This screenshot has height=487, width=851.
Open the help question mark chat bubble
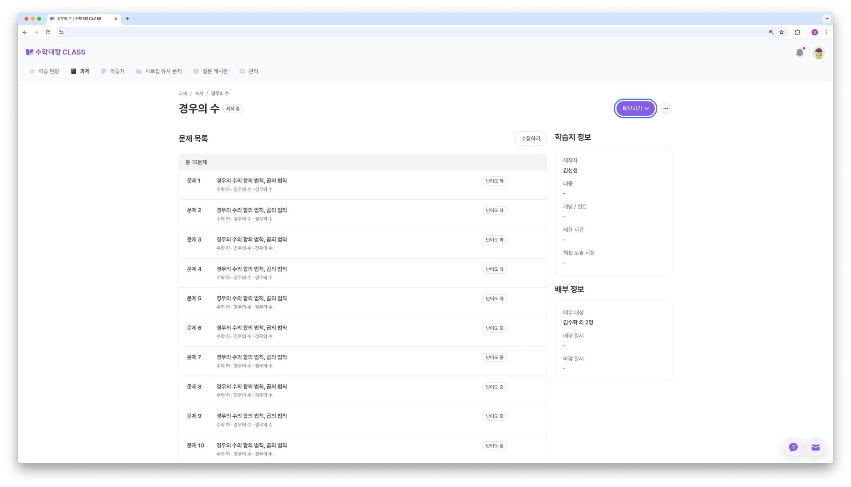(x=793, y=447)
